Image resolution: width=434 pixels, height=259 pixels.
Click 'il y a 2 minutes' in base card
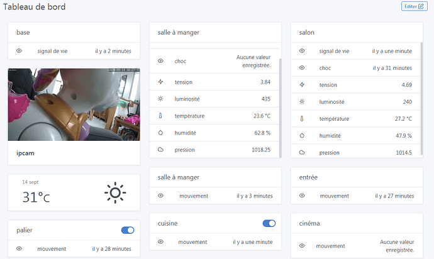(113, 51)
